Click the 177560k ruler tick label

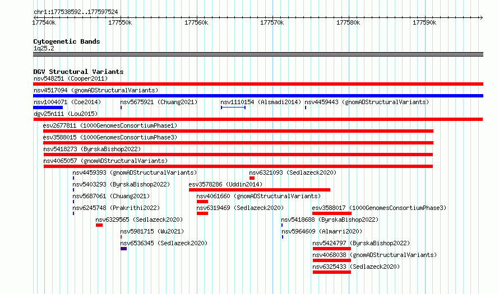(x=196, y=22)
